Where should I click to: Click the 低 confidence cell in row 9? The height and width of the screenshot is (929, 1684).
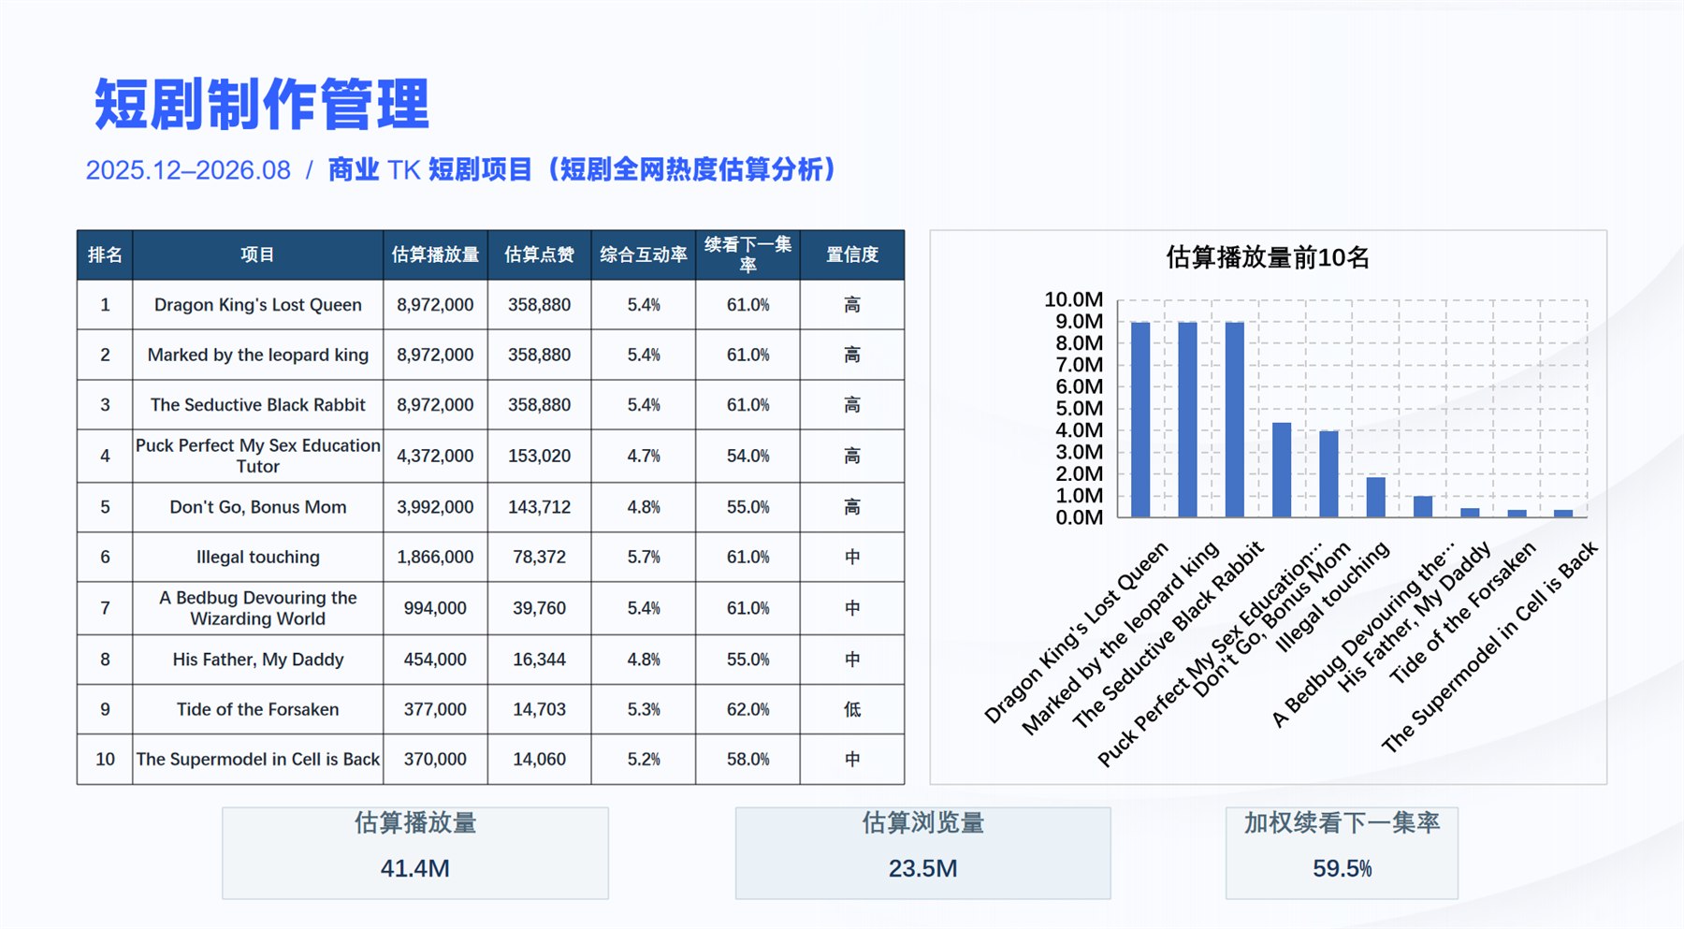(x=852, y=709)
